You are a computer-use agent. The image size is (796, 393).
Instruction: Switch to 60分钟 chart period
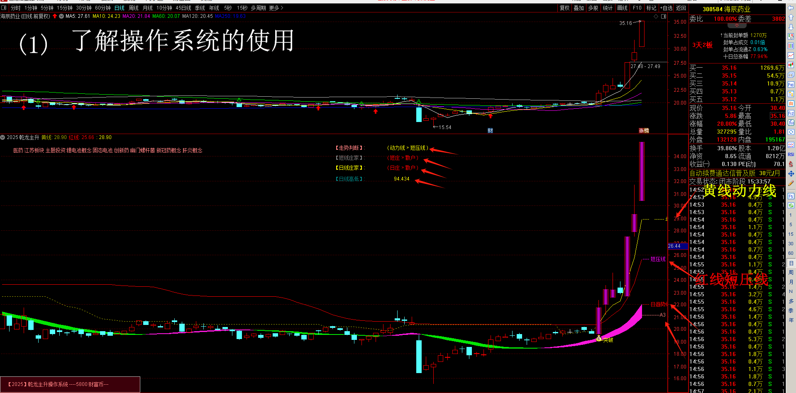point(103,8)
